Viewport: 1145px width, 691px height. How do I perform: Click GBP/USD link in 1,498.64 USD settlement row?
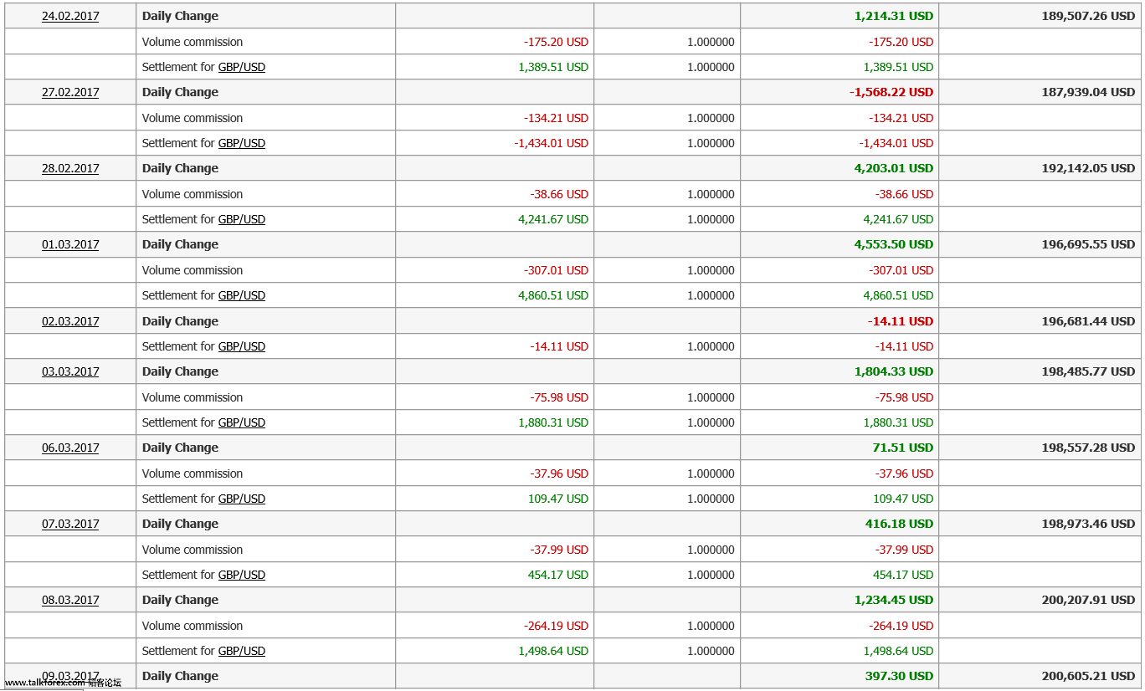(242, 651)
